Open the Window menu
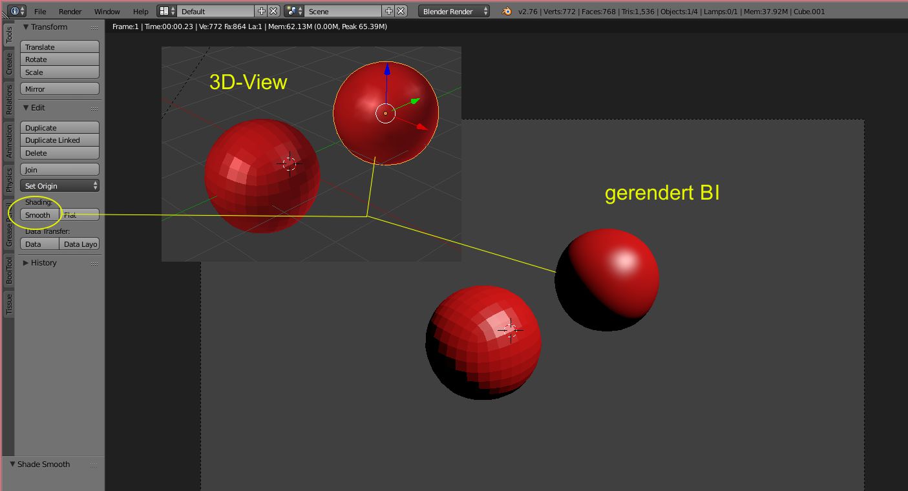908x491 pixels. tap(107, 11)
